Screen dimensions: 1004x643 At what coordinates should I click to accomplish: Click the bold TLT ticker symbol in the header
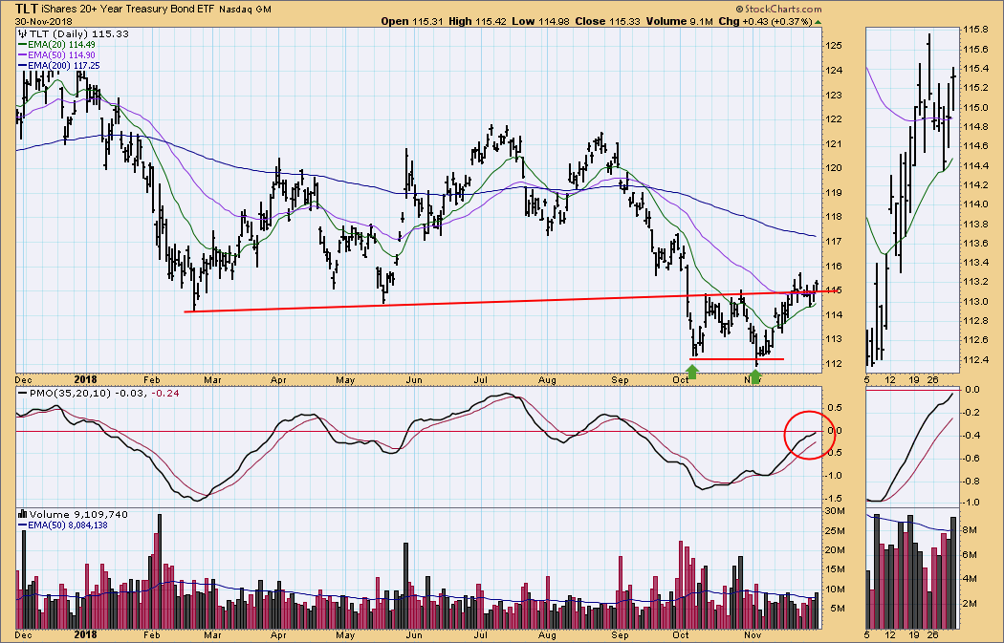click(x=26, y=9)
